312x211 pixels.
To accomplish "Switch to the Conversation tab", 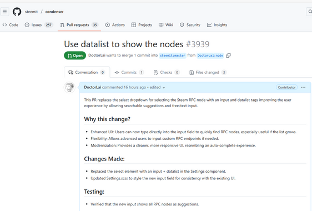I will click(x=87, y=72).
